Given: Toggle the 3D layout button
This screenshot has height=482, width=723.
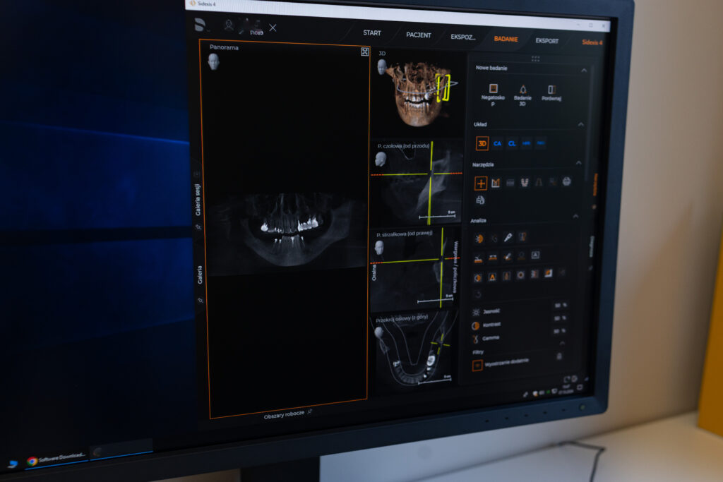Looking at the screenshot, I should click(482, 143).
